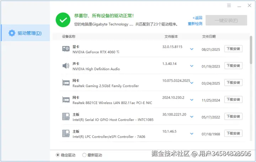Click the version text 30.100.2221.20
This screenshot has height=162, width=256.
tap(174, 115)
